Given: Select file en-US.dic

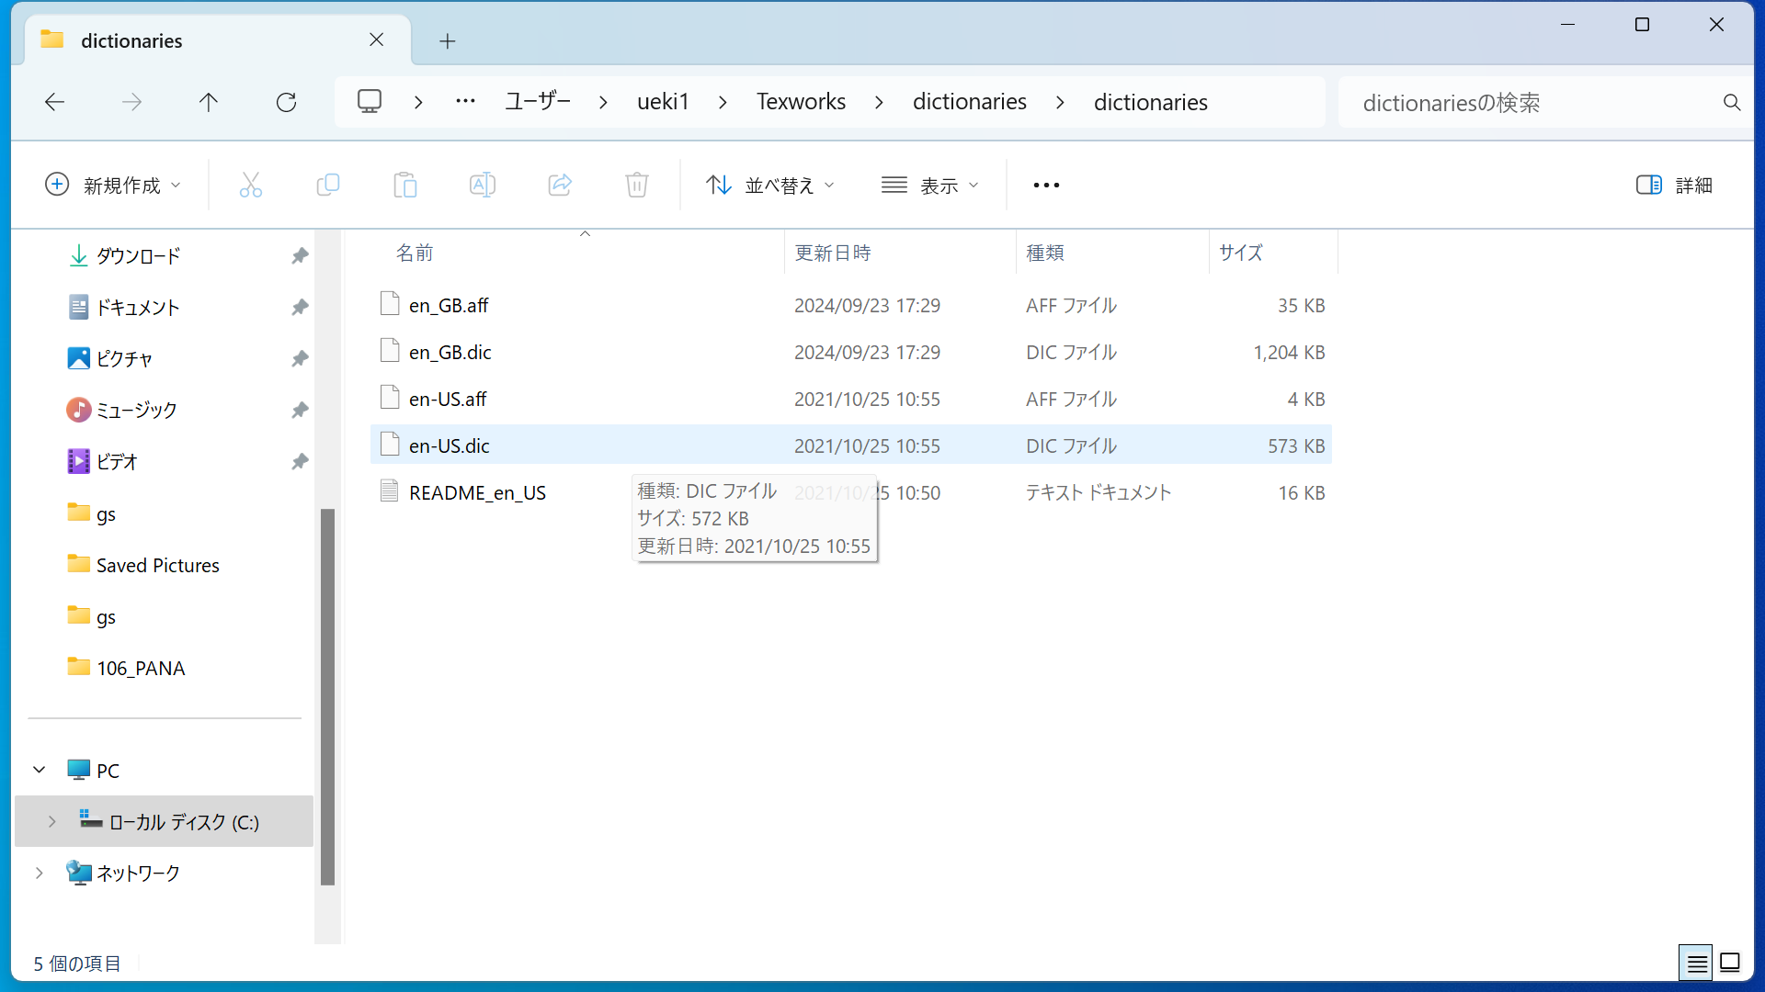Looking at the screenshot, I should pos(850,445).
